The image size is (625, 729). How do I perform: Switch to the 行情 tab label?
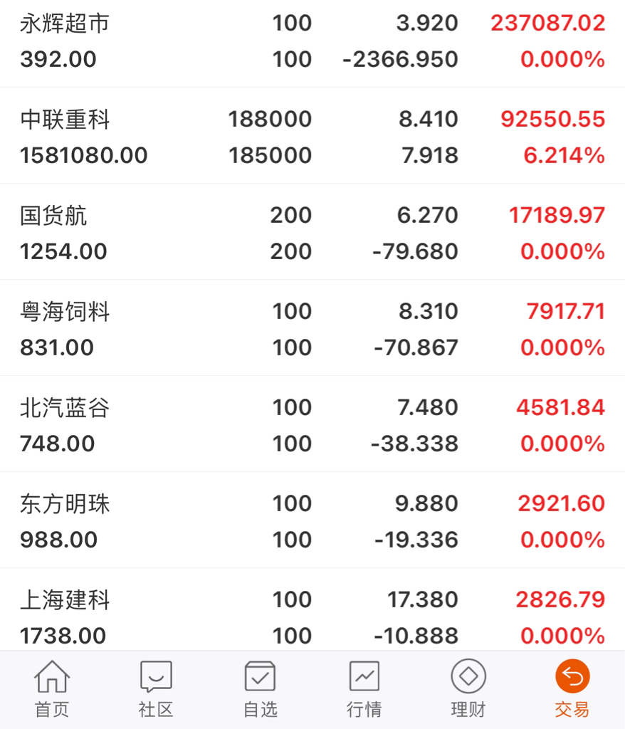364,710
